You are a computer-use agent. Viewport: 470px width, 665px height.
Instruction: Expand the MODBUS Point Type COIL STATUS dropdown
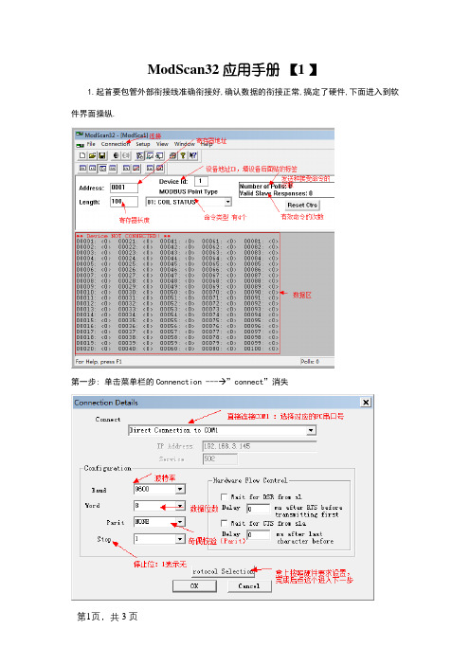click(x=227, y=202)
